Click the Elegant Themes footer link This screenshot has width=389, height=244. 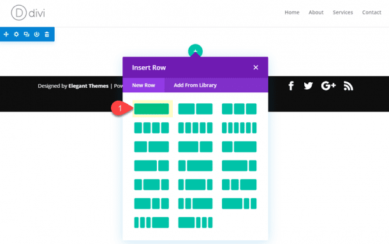pyautogui.click(x=88, y=86)
